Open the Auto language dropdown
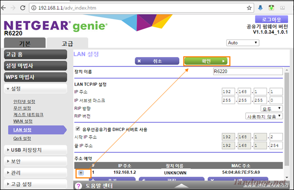 pyautogui.click(x=243, y=43)
